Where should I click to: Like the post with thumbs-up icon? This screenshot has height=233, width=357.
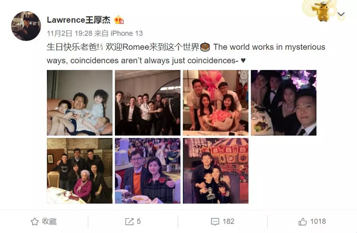pyautogui.click(x=303, y=221)
